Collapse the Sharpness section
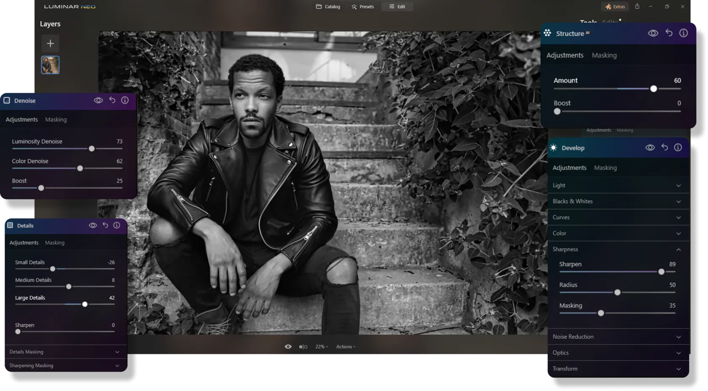Image resolution: width=708 pixels, height=391 pixels. pos(678,249)
